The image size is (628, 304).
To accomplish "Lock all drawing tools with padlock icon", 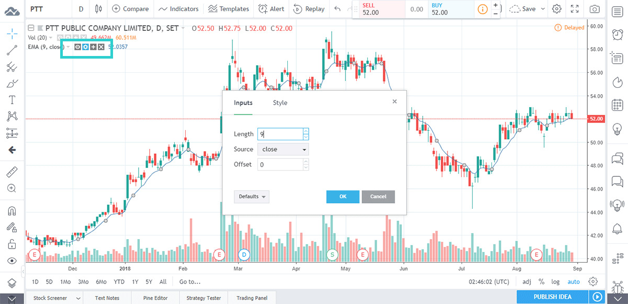I will point(12,243).
